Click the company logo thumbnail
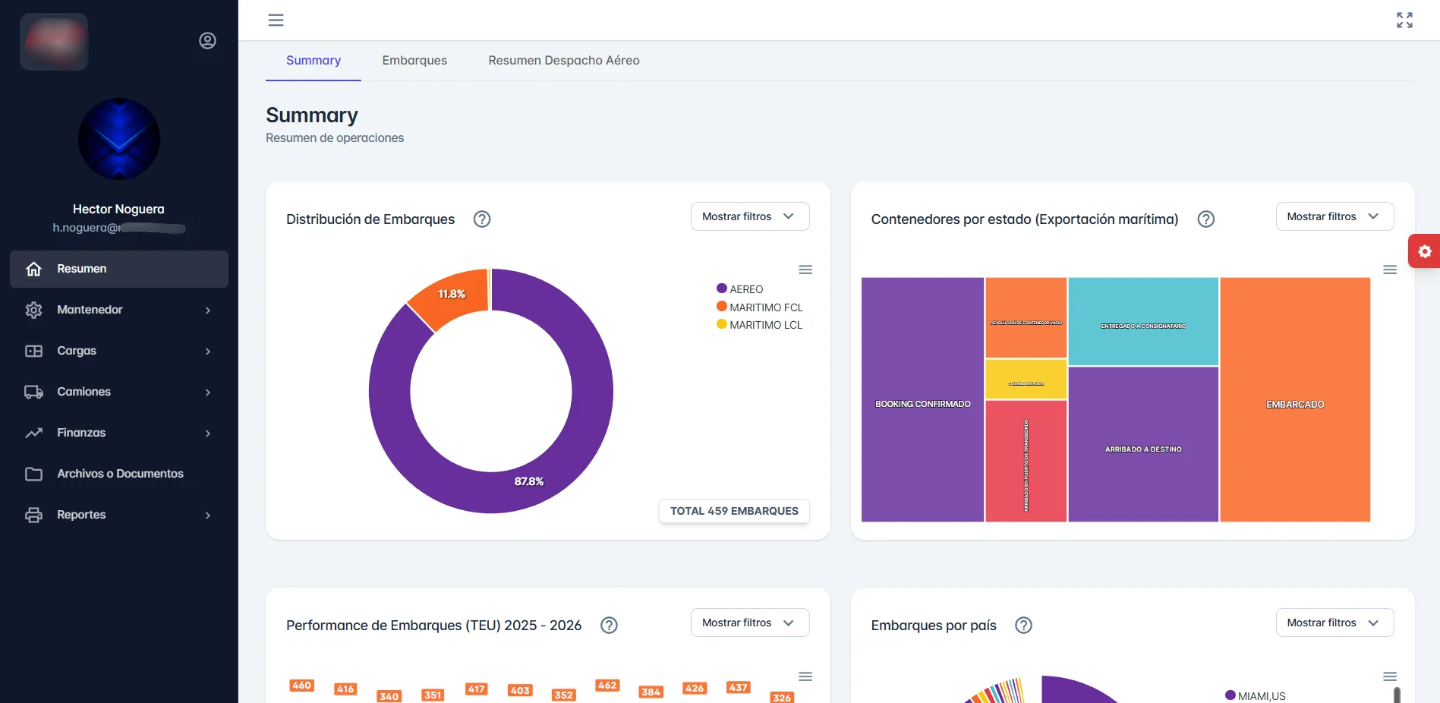This screenshot has height=703, width=1440. click(x=54, y=42)
